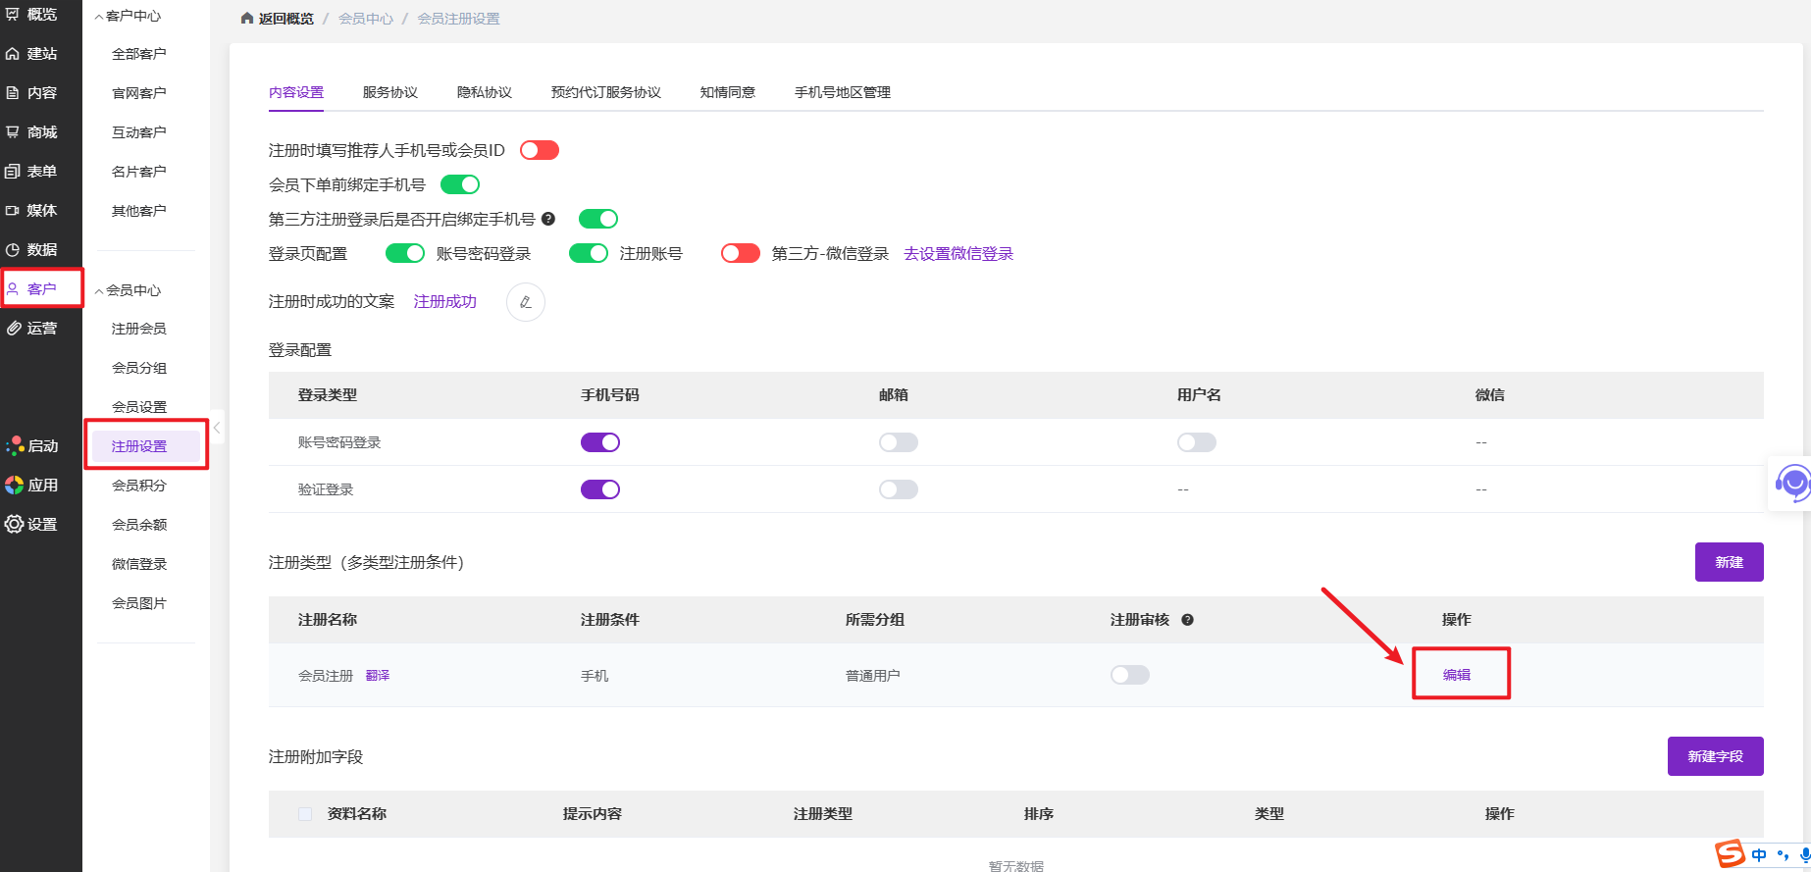Open the 去设置微信登录 link
The height and width of the screenshot is (872, 1811).
(x=957, y=254)
